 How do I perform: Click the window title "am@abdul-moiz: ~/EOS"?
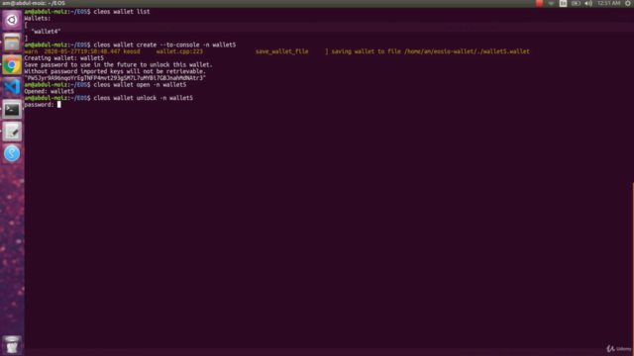coord(34,3)
